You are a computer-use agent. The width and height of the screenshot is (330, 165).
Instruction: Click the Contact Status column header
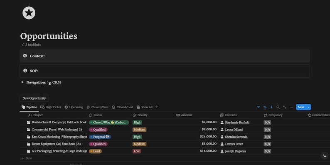(319, 115)
